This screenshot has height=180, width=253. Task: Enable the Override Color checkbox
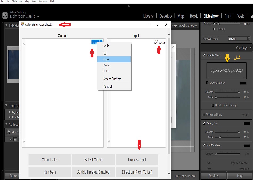(207, 83)
